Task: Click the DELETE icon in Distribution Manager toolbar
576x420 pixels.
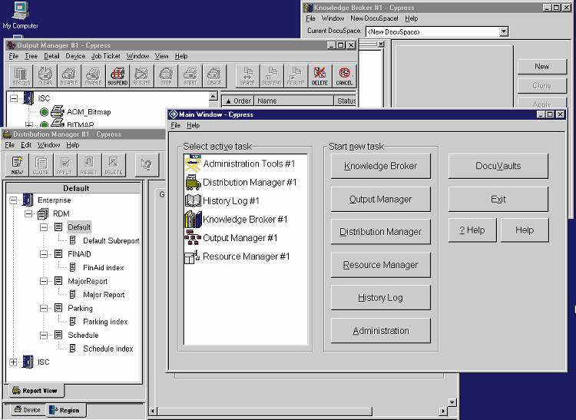Action: [114, 165]
